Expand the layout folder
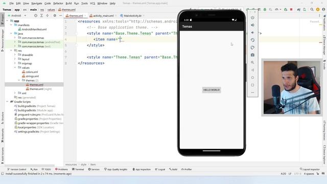327x184 pixels. point(15,59)
